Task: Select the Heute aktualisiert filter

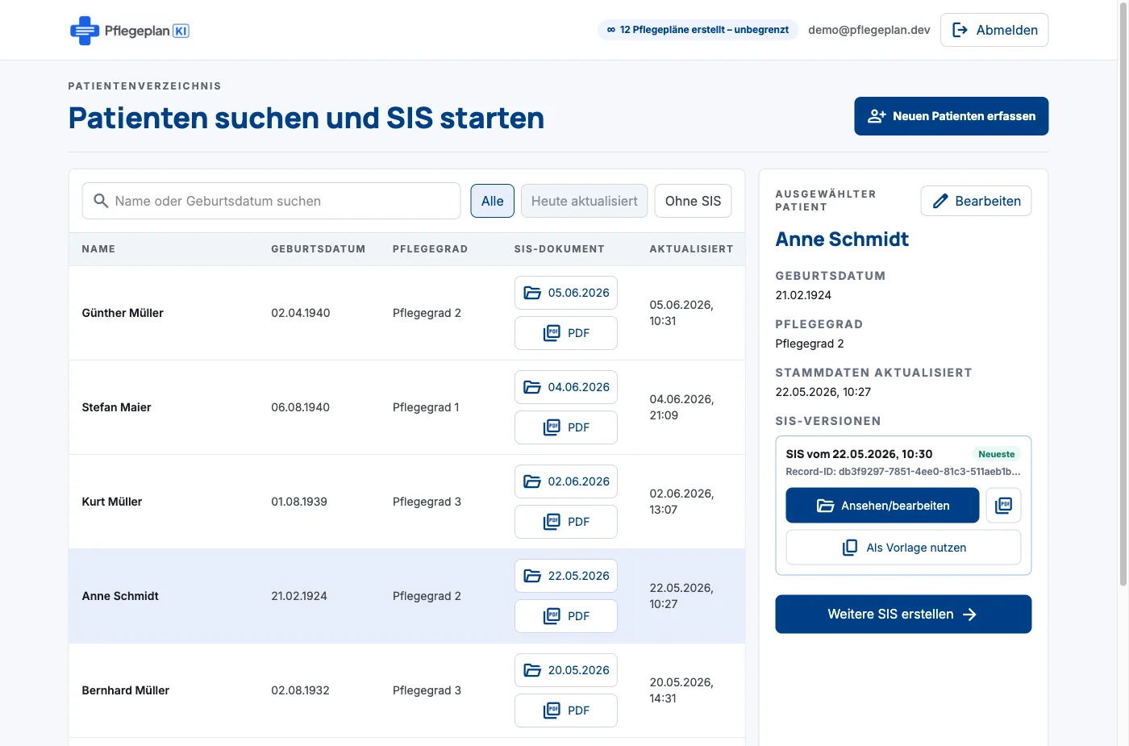Action: tap(585, 201)
